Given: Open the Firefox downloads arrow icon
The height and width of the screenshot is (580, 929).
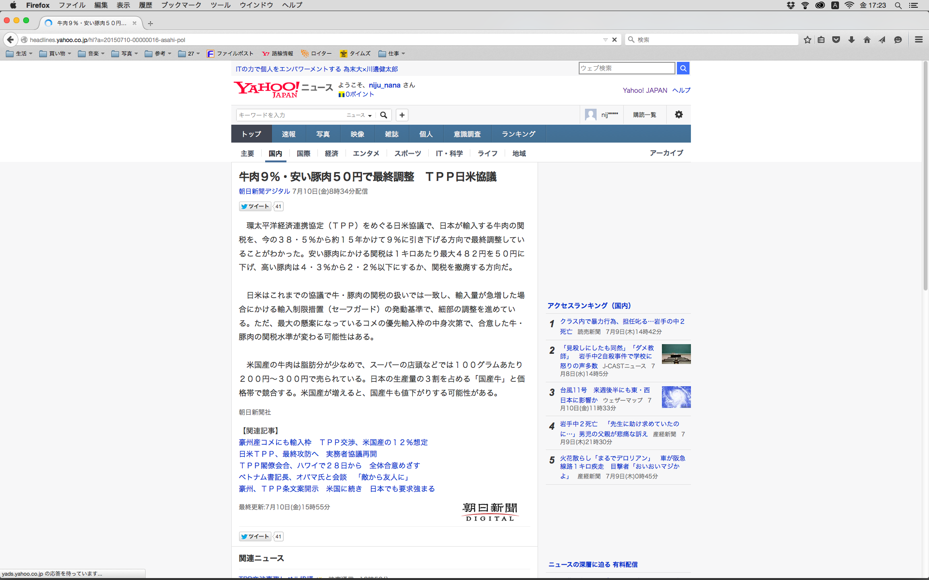Looking at the screenshot, I should pos(852,40).
